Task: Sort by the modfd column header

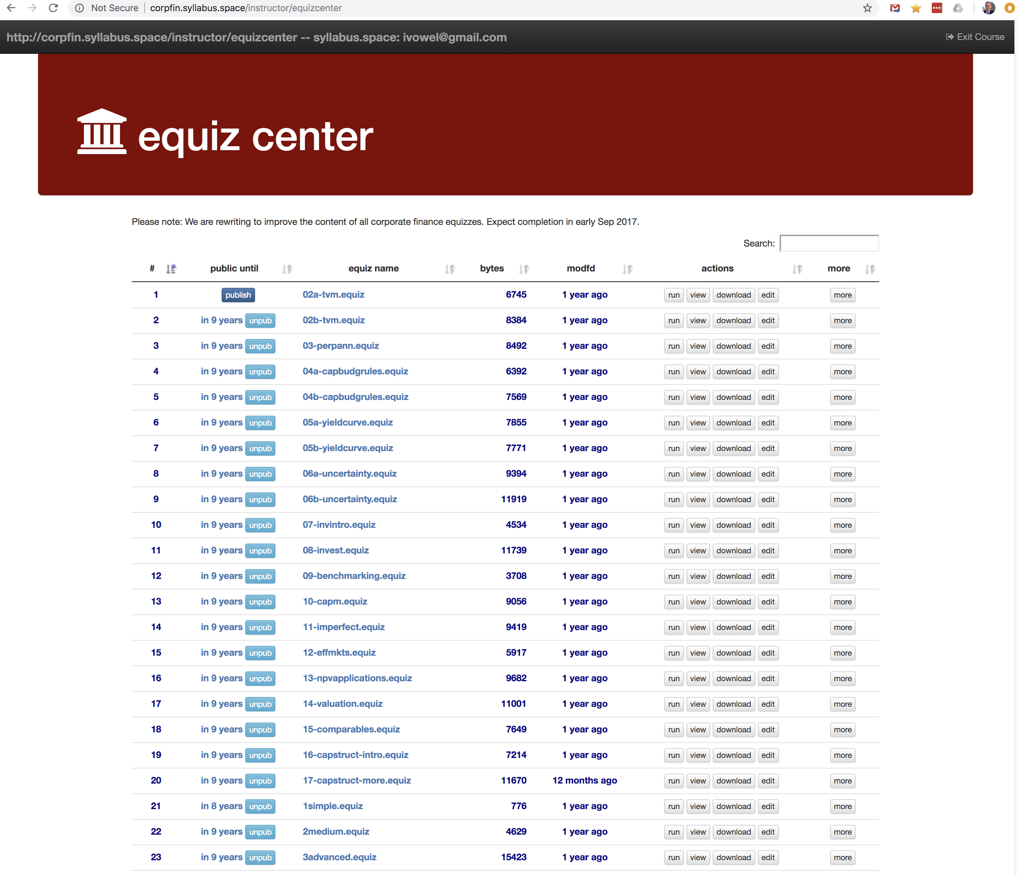Action: pyautogui.click(x=581, y=269)
